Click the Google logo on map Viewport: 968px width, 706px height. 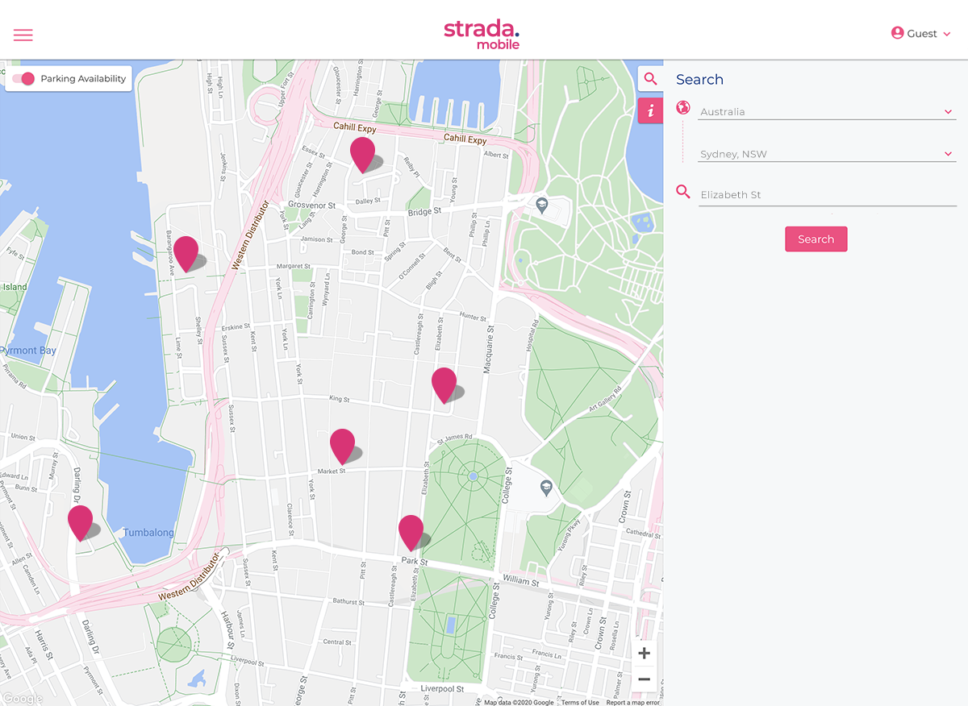pos(22,699)
